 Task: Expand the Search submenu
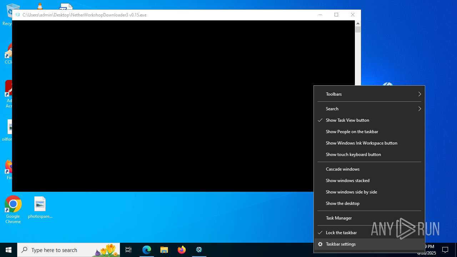369,109
